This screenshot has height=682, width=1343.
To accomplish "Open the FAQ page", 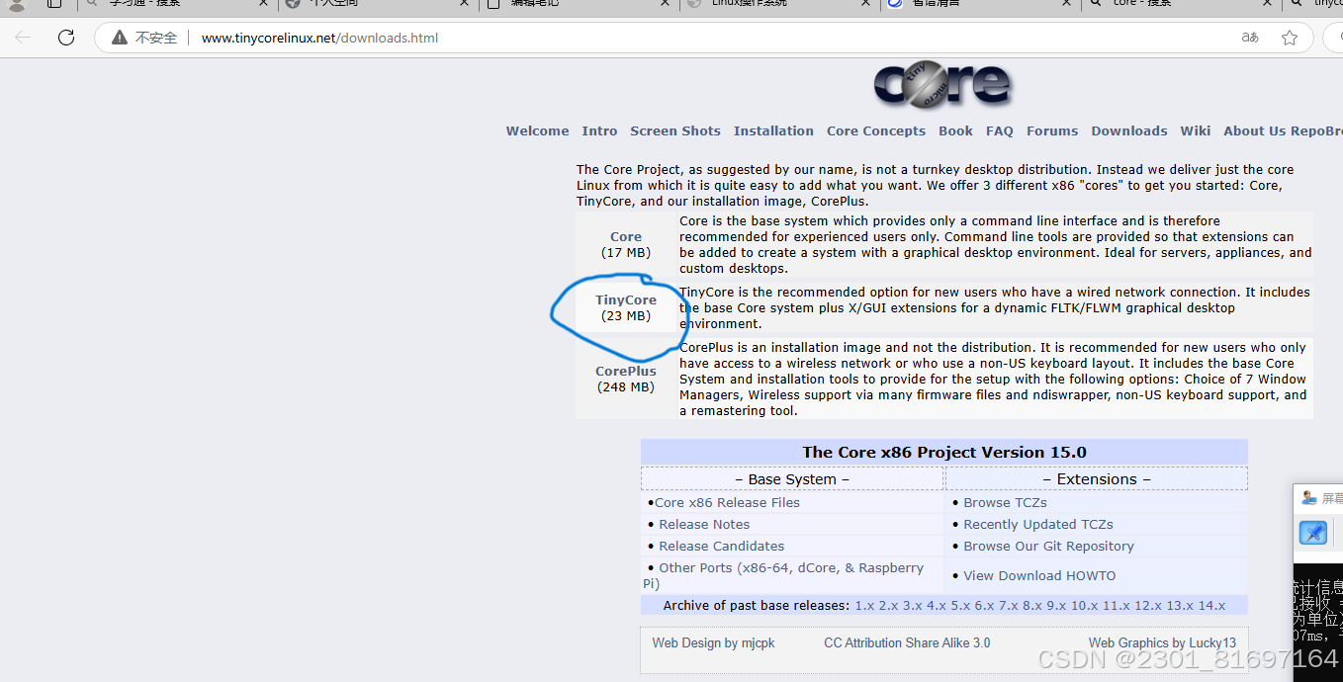I will click(1000, 130).
